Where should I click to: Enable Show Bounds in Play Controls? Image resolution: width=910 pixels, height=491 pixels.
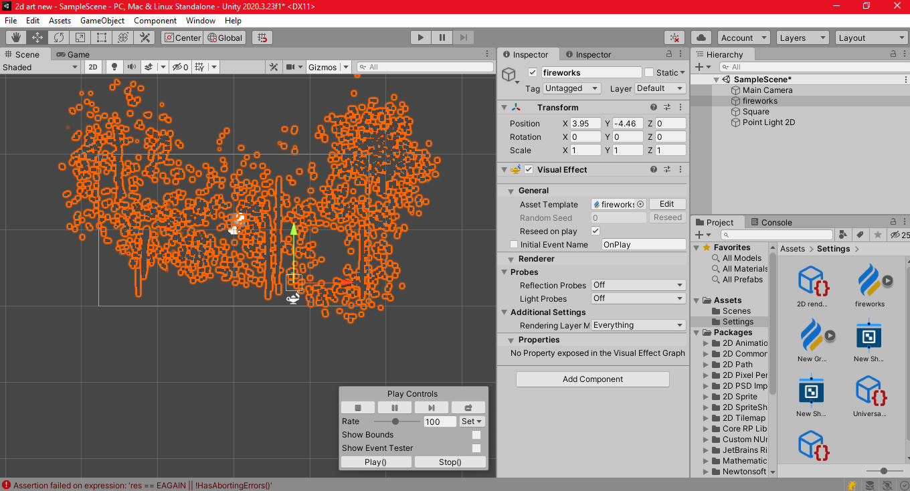point(477,434)
